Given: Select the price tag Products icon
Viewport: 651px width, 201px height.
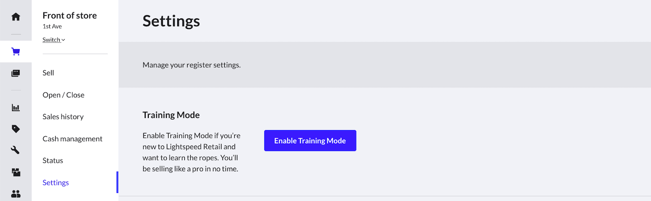Looking at the screenshot, I should pyautogui.click(x=16, y=129).
